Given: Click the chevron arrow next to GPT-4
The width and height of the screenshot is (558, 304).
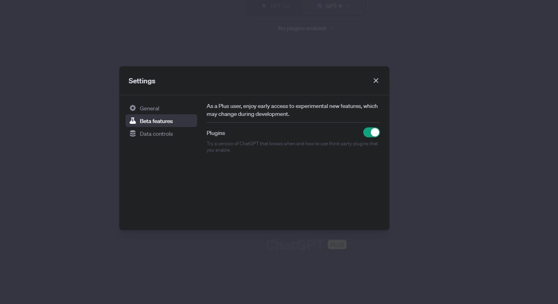Looking at the screenshot, I should point(348,6).
